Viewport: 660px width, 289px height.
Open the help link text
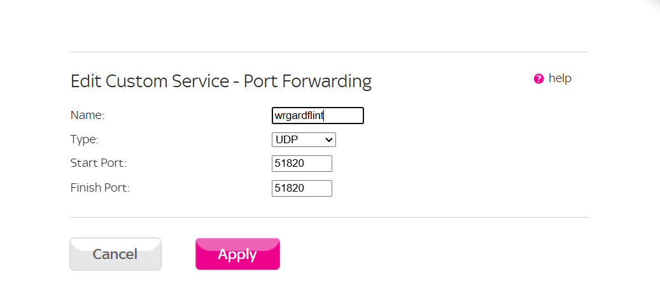(x=560, y=78)
